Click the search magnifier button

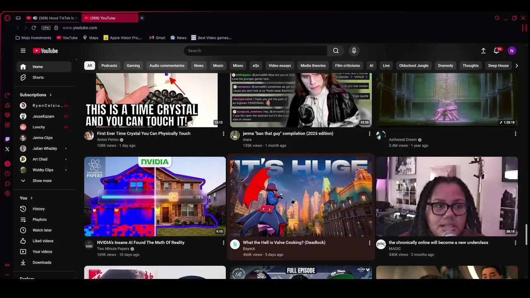336,50
